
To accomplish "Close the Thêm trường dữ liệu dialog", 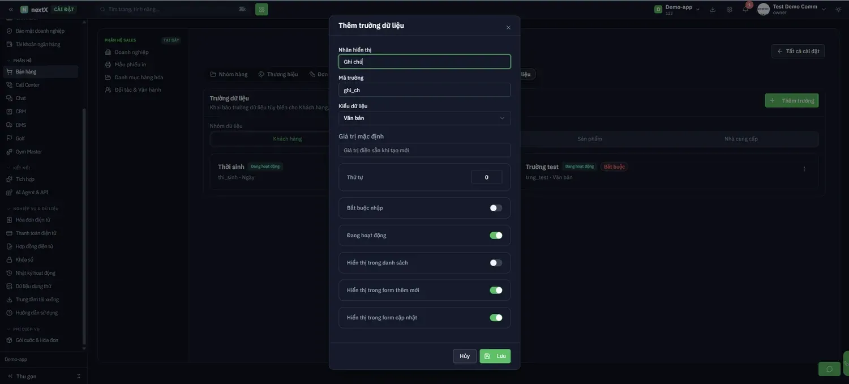I will coord(508,27).
